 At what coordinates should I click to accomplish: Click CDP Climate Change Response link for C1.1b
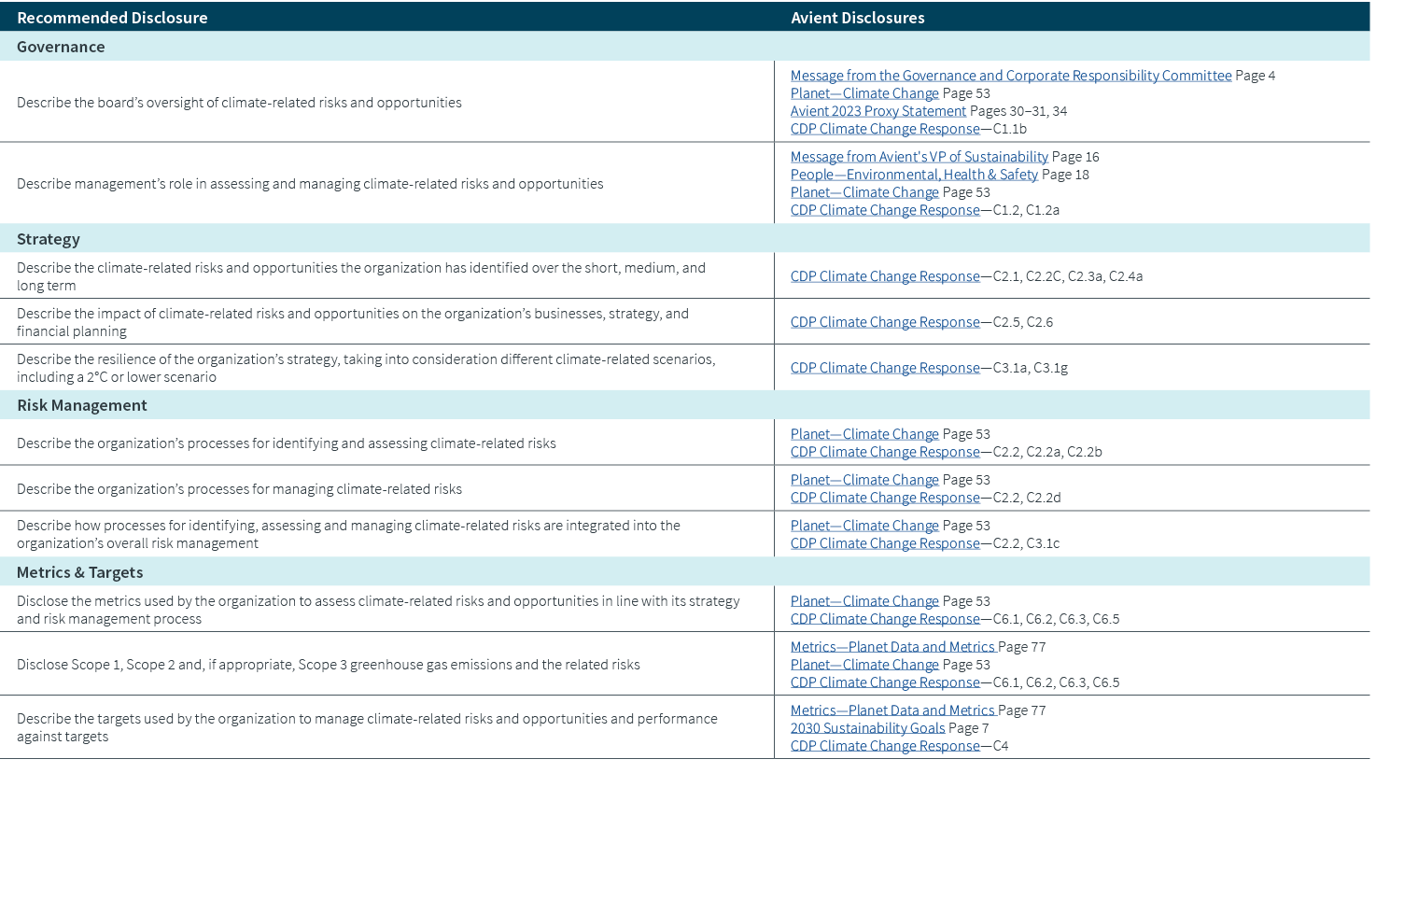884,129
